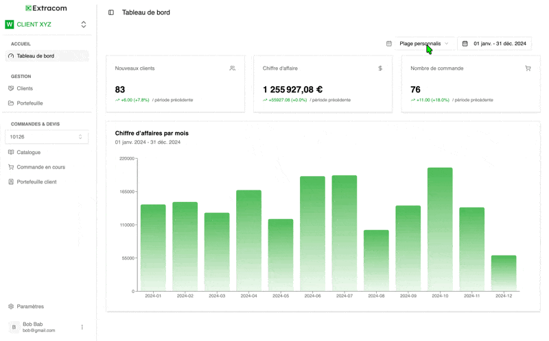549x341 pixels.
Task: Pick date range 01 janv. - 31 déc. 2024
Action: [495, 44]
